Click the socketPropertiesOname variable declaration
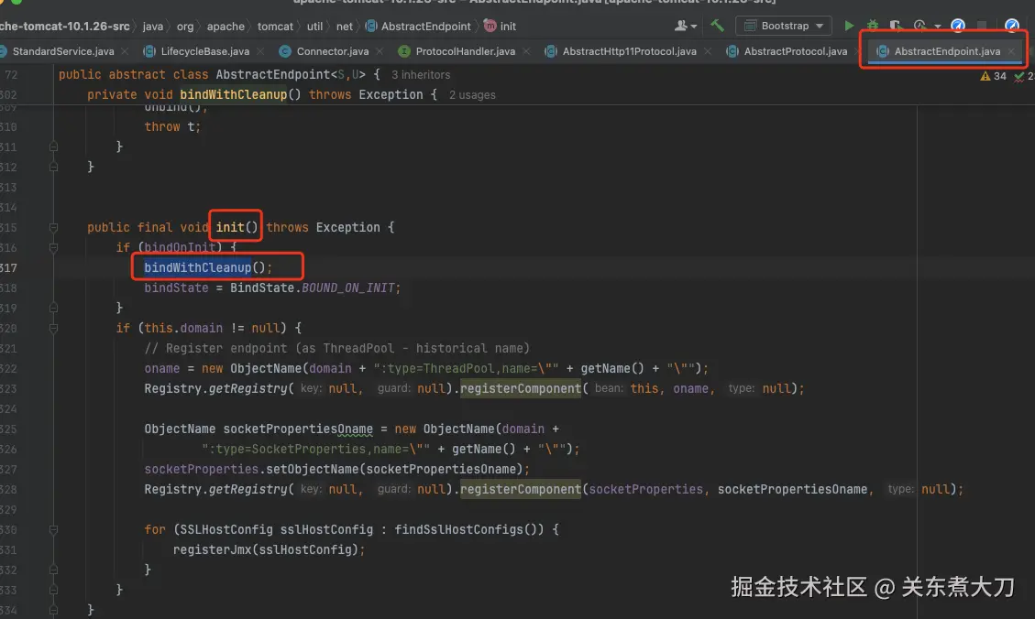 point(298,429)
